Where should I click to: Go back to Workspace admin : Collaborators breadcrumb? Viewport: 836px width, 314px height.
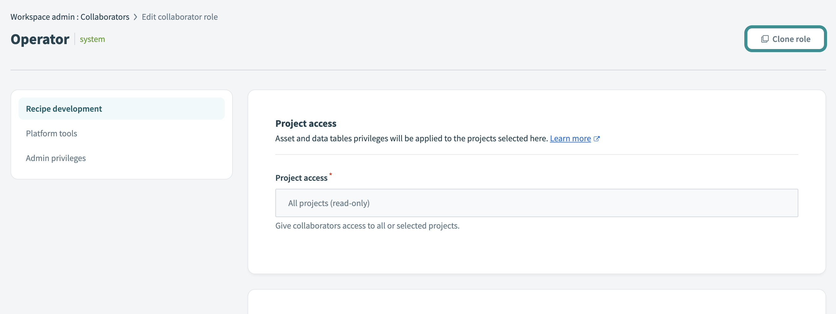tap(70, 17)
